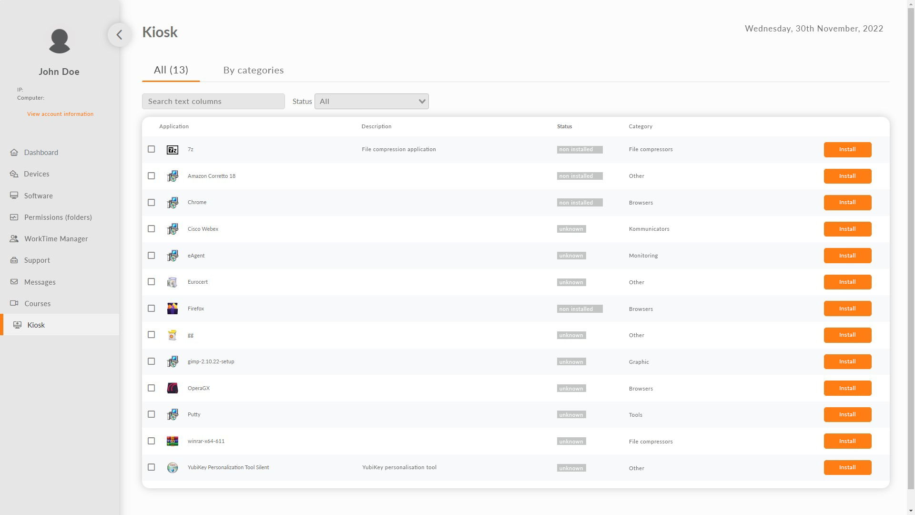The image size is (915, 515).
Task: Click the Cisco Webex application icon
Action: pos(173,229)
